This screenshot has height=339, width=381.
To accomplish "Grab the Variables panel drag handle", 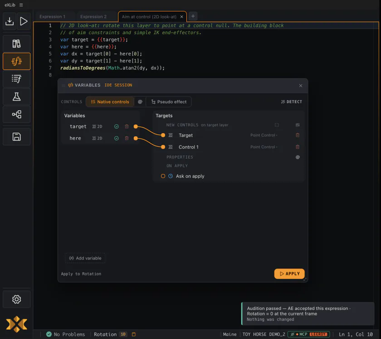I will (x=63, y=85).
